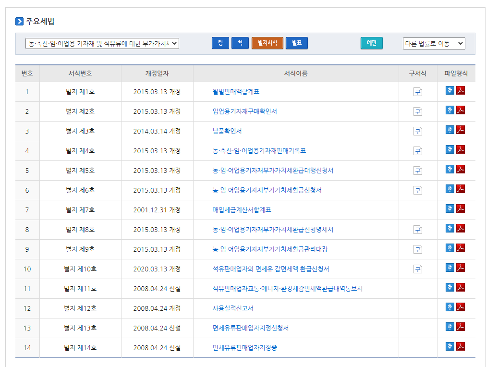Open old form icon for 별지 제5호

418,171
